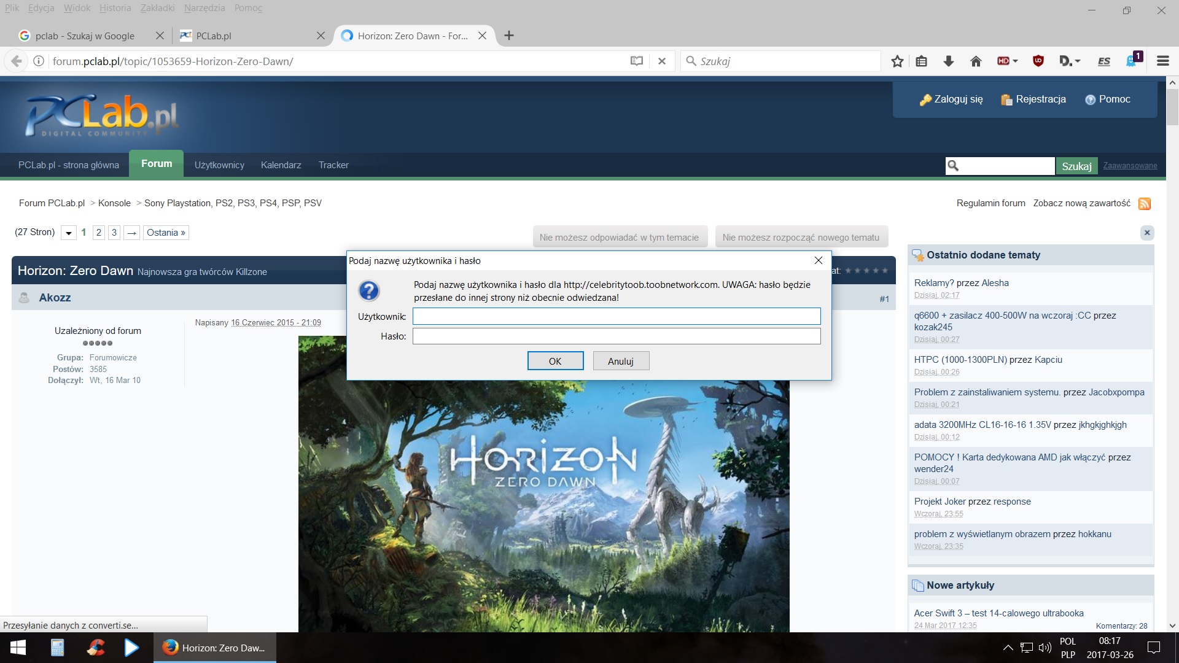Image resolution: width=1179 pixels, height=663 pixels.
Task: Show bookmarks list toolbar icon
Action: click(x=921, y=61)
